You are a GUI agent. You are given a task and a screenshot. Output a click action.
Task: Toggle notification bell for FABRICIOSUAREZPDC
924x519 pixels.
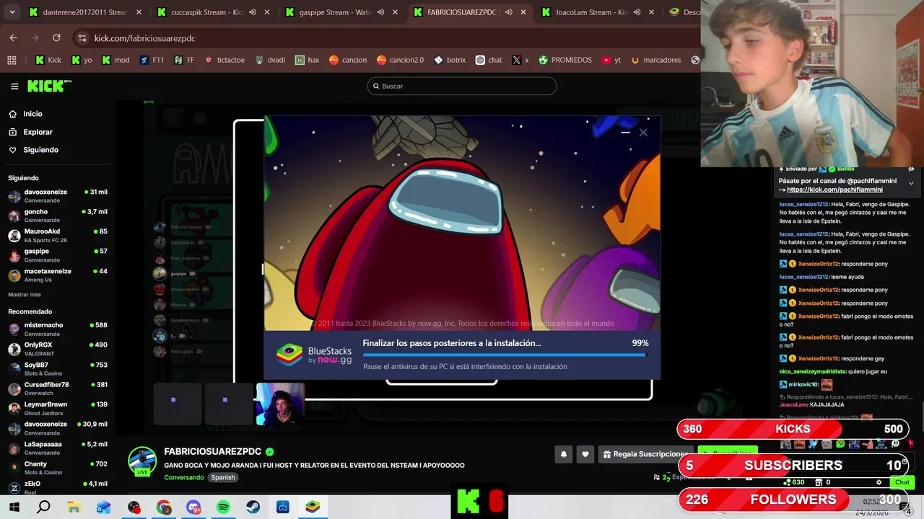click(x=564, y=454)
